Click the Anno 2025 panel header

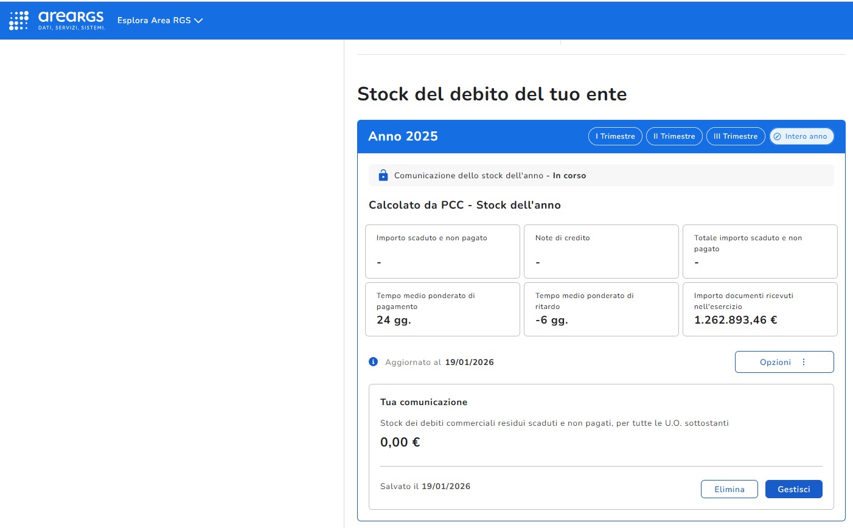[x=403, y=136]
